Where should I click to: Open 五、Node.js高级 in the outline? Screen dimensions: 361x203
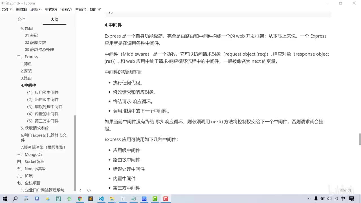pyautogui.click(x=31, y=169)
